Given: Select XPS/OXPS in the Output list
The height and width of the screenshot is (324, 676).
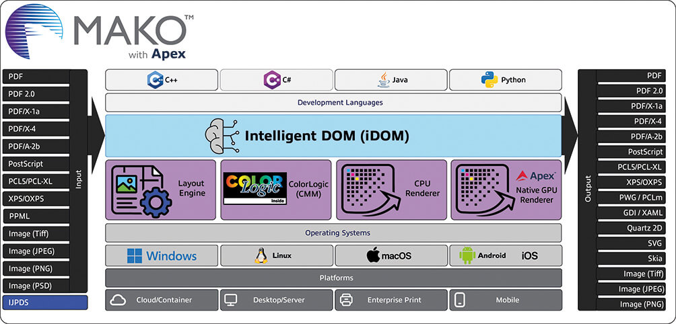Looking at the screenshot, I should pyautogui.click(x=631, y=182).
